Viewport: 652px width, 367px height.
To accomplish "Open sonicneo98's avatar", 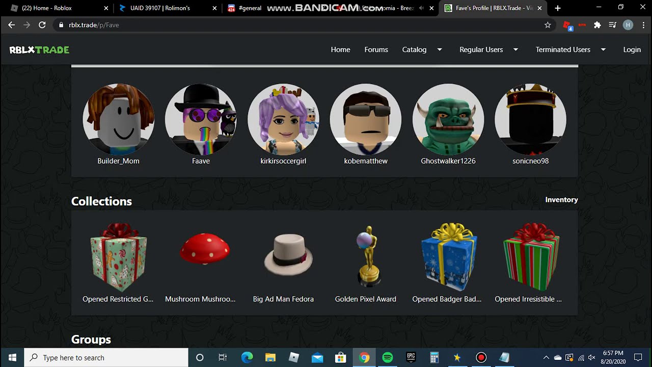I will tap(530, 119).
